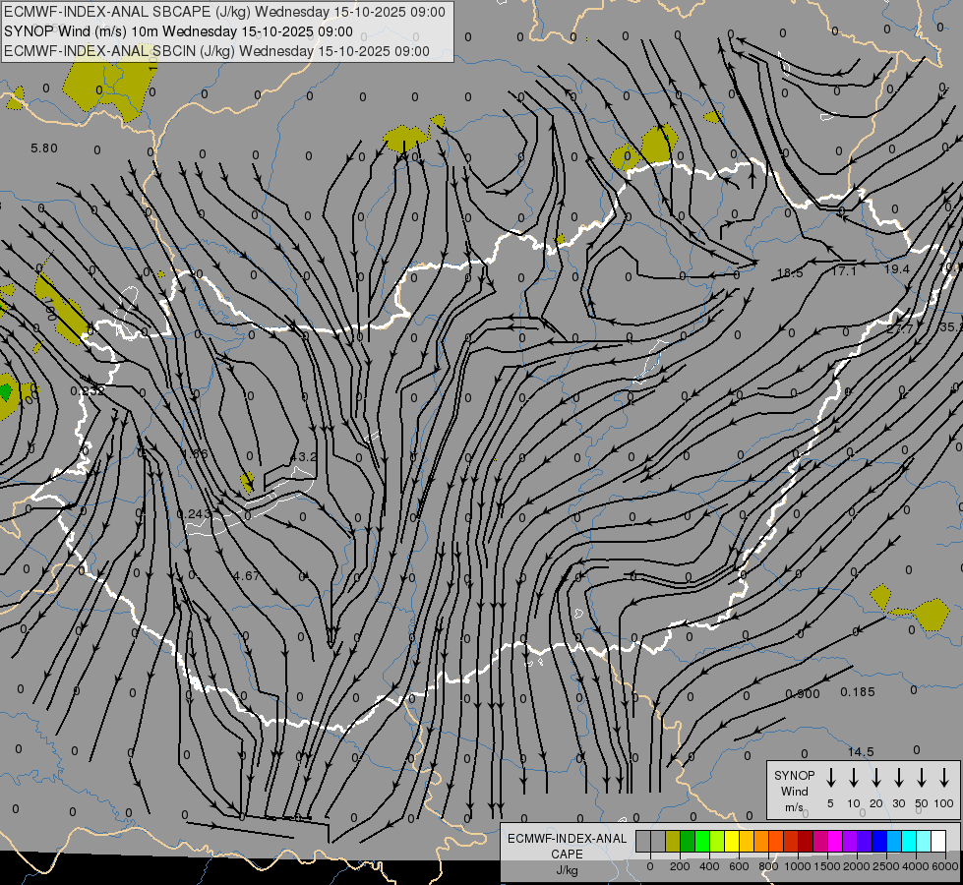This screenshot has width=963, height=885.
Task: Click the 18.5 value on the map
Action: click(x=790, y=273)
